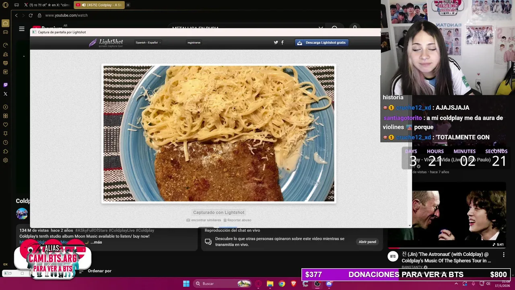This screenshot has height=290, width=515.
Task: Open Spanish - Español language dropdown
Action: tap(148, 42)
